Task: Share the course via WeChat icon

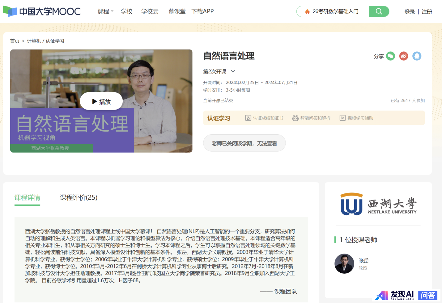Action: pos(391,56)
